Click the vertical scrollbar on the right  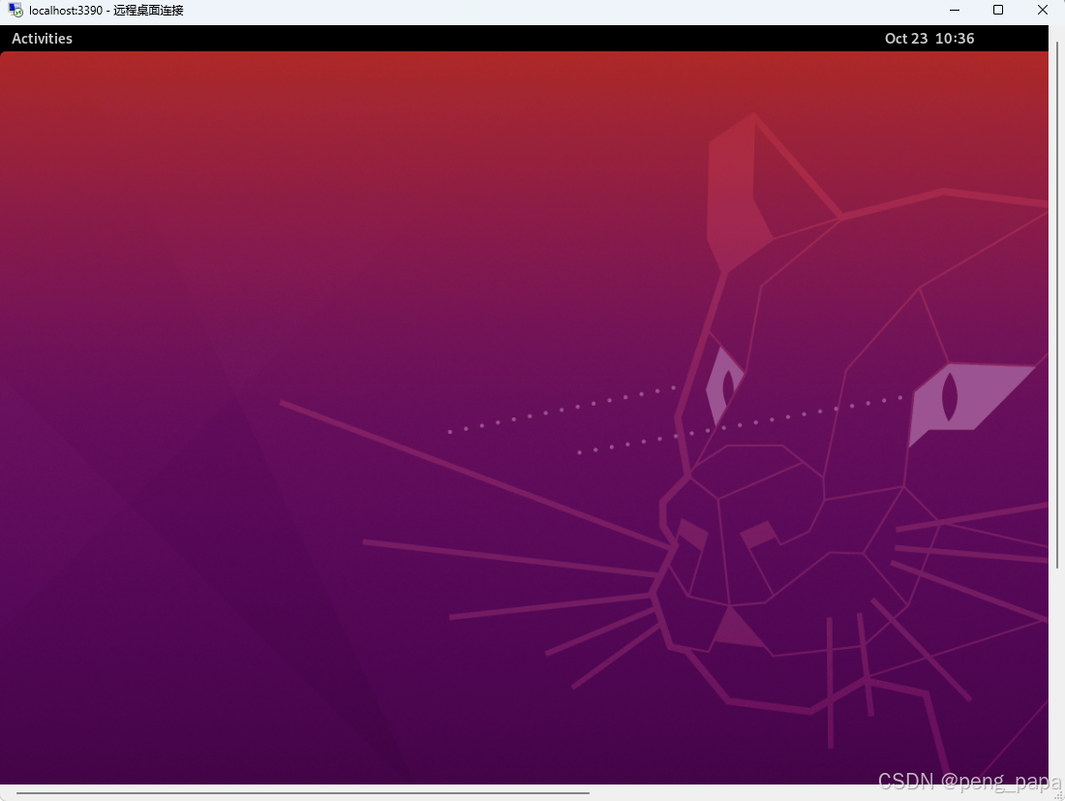tap(1057, 304)
